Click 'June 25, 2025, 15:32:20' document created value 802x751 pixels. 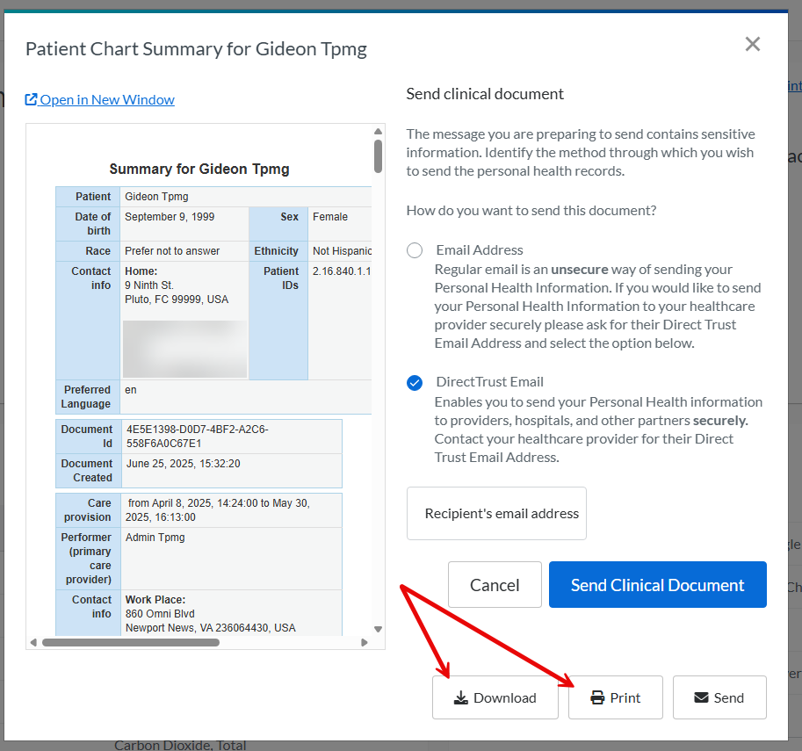click(x=183, y=464)
